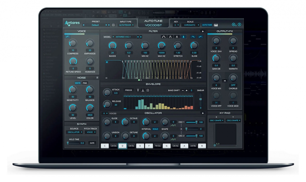This screenshot has height=182, width=306.
Task: Click the E note key
Action: coord(140,146)
